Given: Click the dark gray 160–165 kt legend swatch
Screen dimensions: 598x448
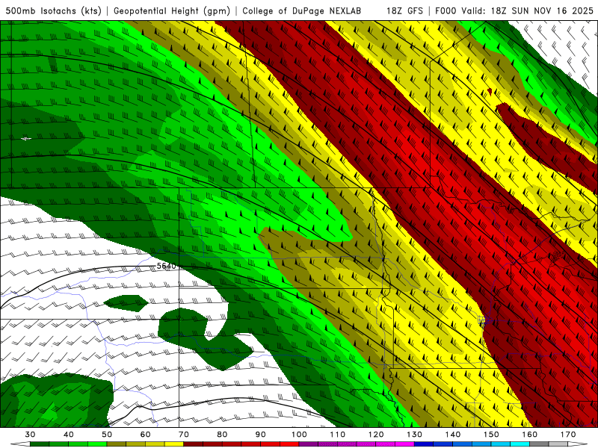Looking at the screenshot, I should pos(539,444).
